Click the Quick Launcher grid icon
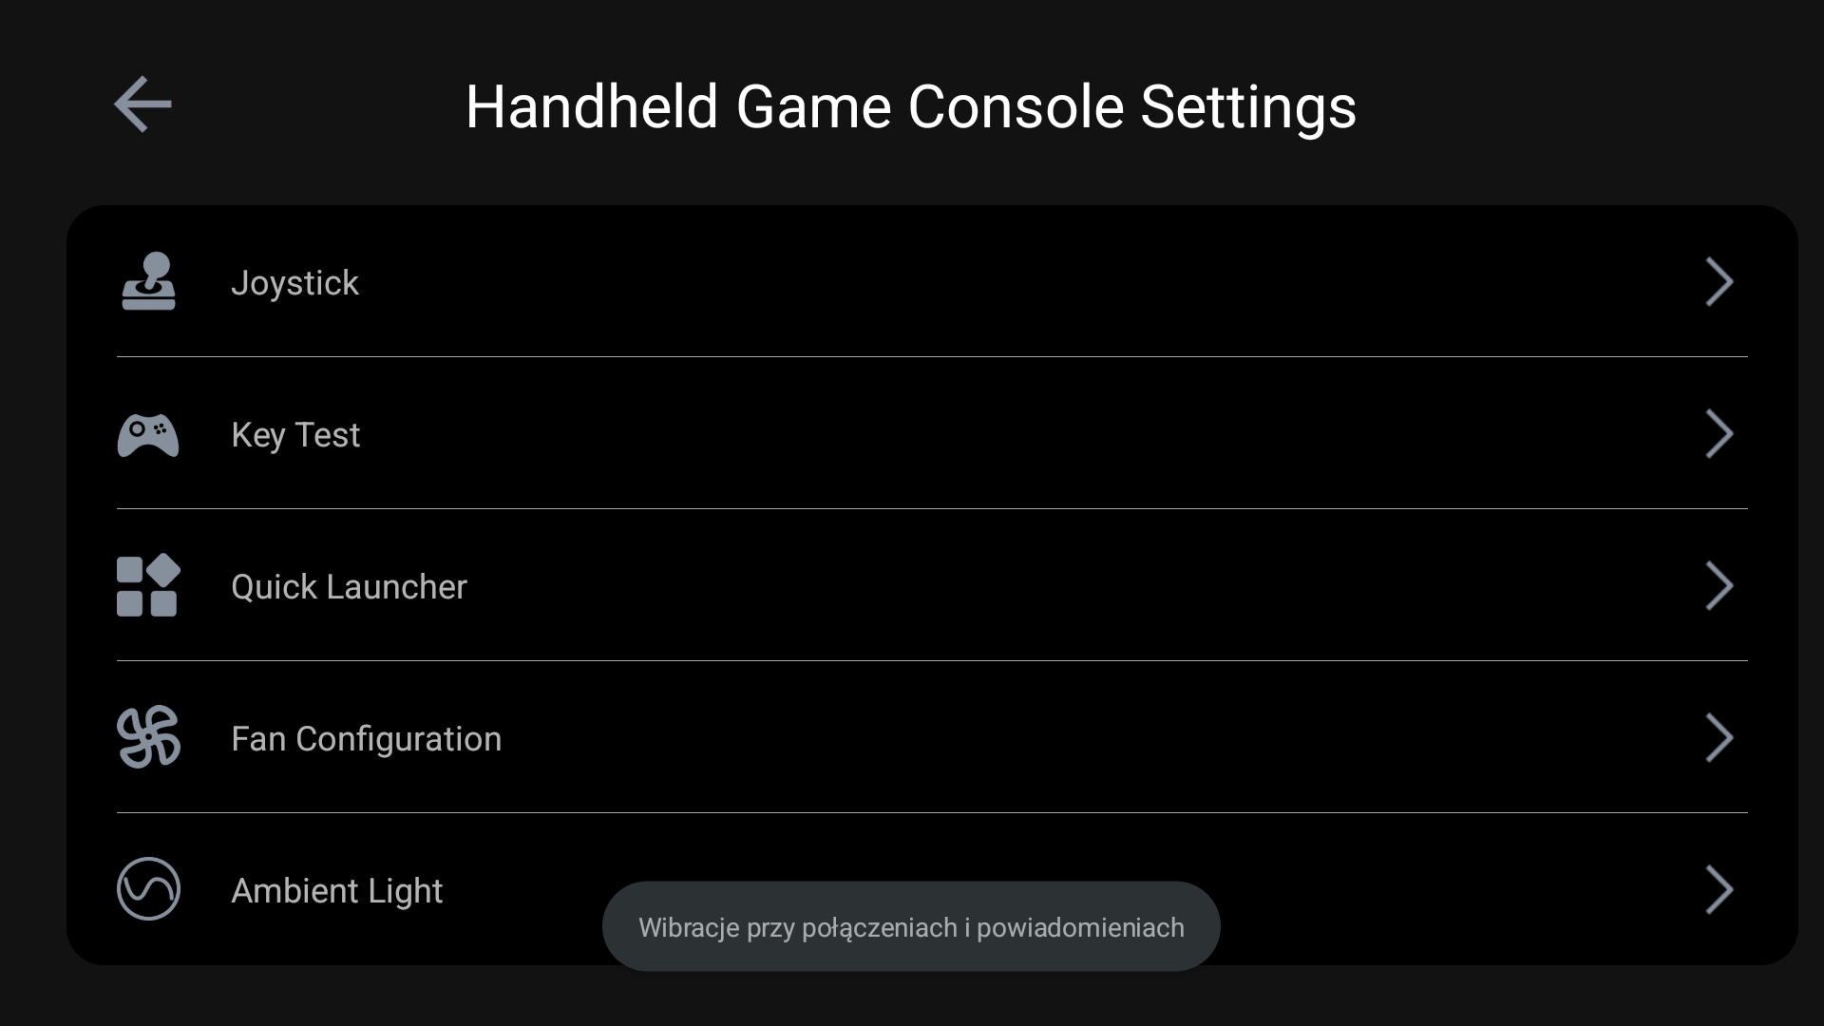1824x1026 pixels. pos(148,585)
